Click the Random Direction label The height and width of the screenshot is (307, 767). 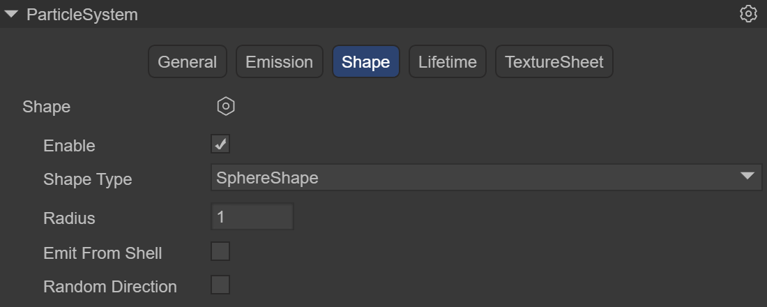pos(110,287)
